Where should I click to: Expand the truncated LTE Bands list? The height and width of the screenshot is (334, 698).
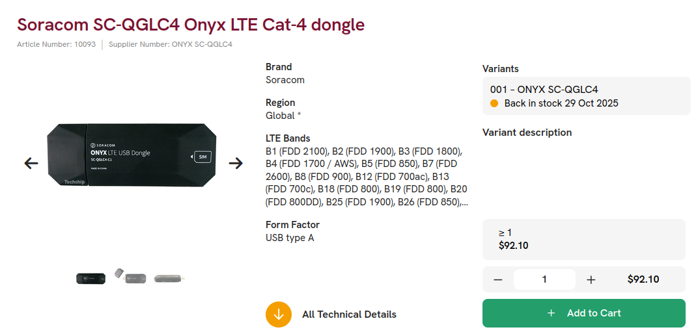465,203
